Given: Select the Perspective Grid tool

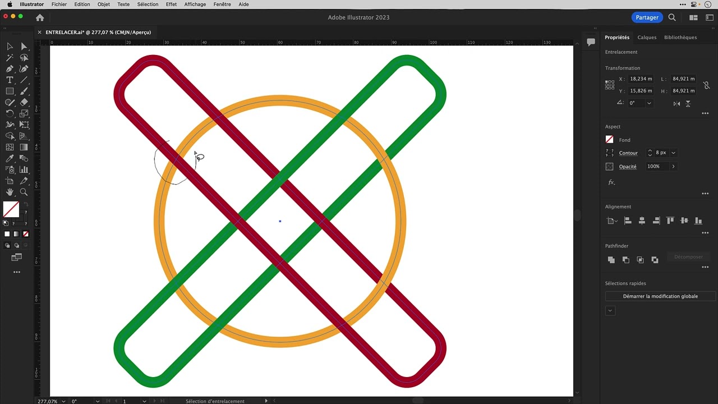Looking at the screenshot, I should [x=24, y=136].
